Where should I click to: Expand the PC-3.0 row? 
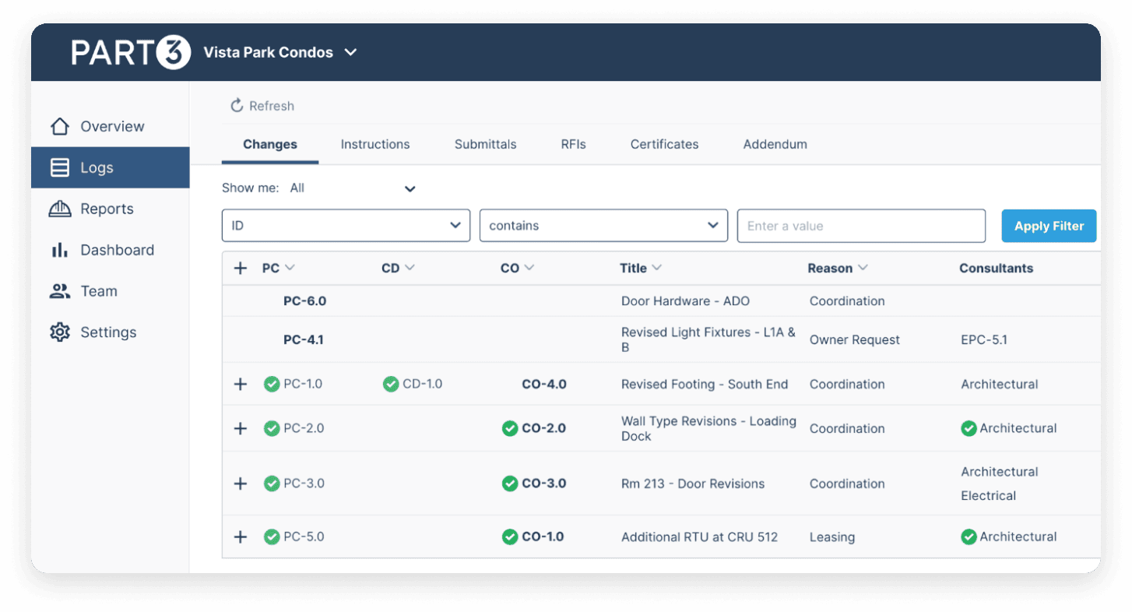(241, 484)
